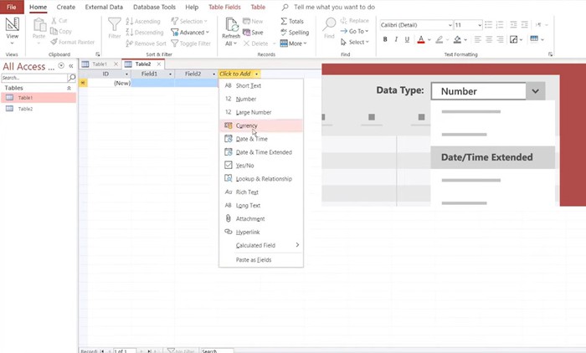Click Toggle Filter
Screen dimensions: 586x353
click(191, 43)
